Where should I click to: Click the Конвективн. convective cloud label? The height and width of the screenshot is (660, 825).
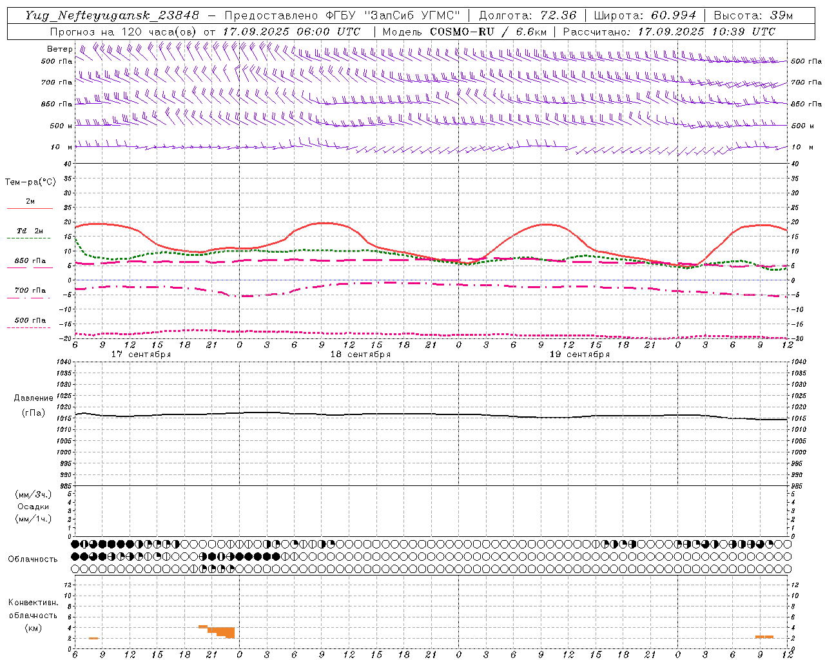click(33, 603)
